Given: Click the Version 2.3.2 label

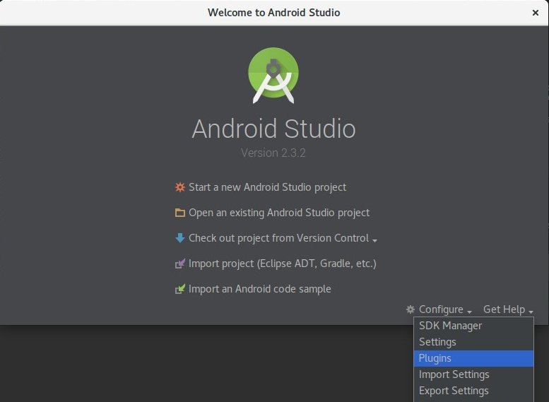Looking at the screenshot, I should coord(273,153).
